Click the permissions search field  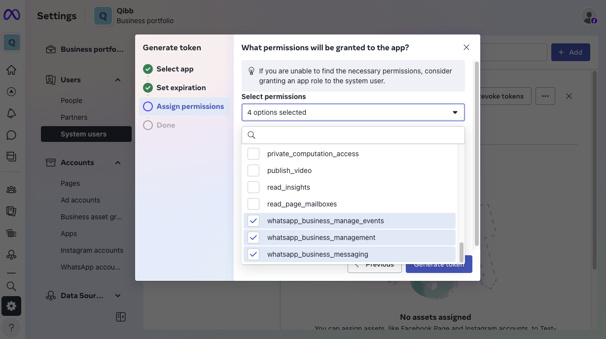(x=353, y=135)
